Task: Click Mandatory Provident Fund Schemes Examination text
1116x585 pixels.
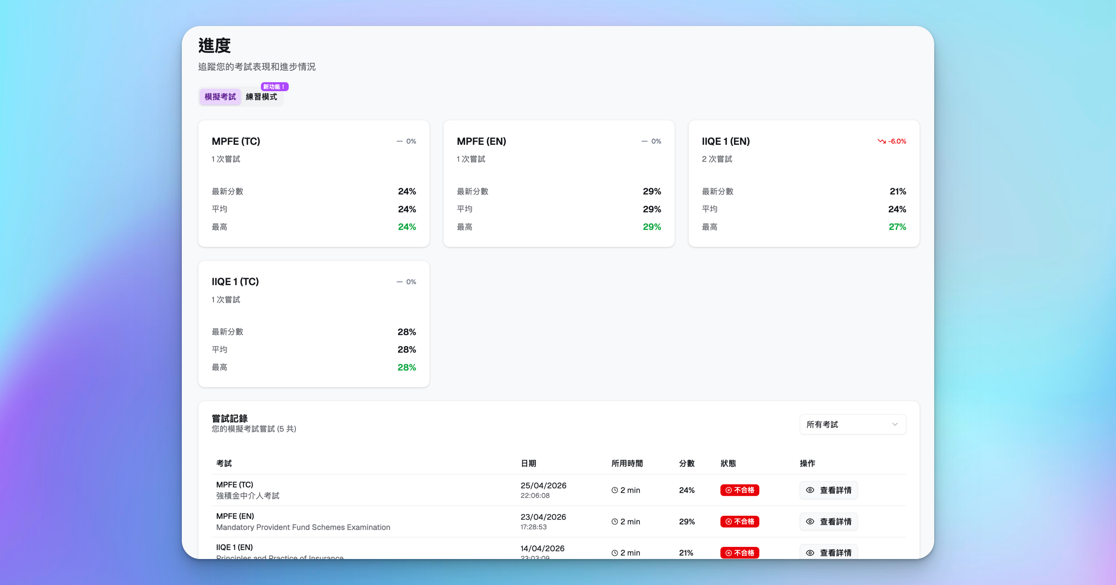Action: [303, 527]
